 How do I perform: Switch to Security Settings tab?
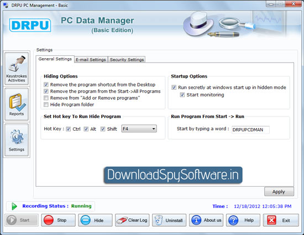(x=127, y=59)
